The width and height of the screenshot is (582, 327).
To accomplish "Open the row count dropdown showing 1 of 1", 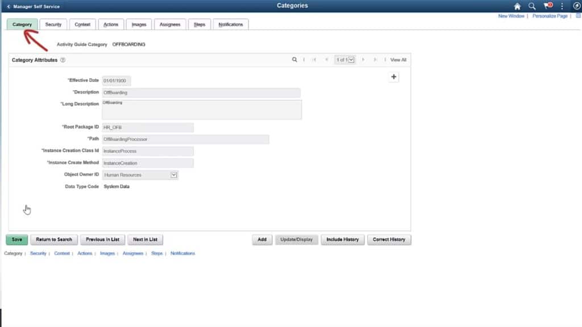I will click(x=350, y=59).
